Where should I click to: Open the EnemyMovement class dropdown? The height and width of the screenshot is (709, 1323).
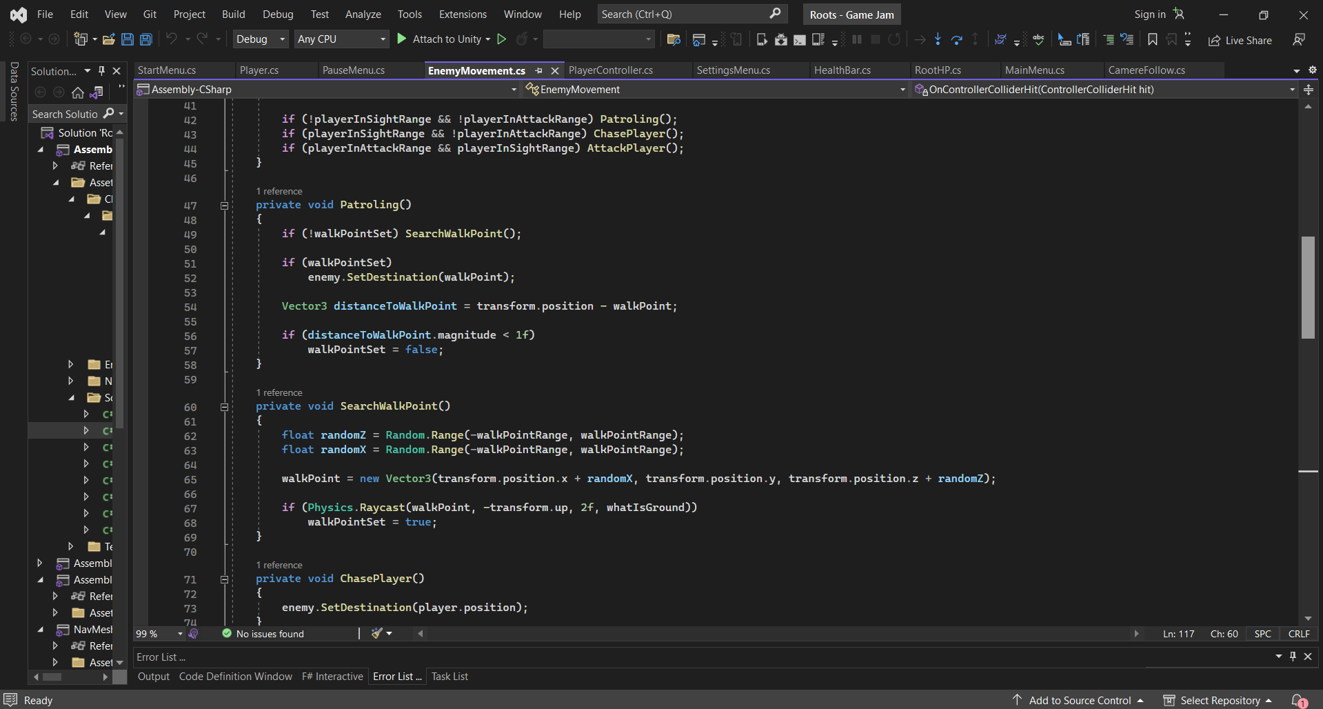(716, 89)
